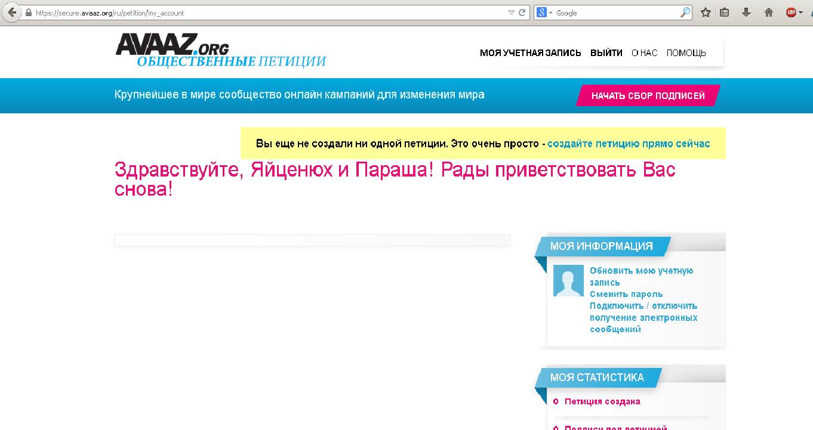This screenshot has height=430, width=813.
Task: Open МОЯ УЧЕТНАЯ ЗАПИСЬ menu item
Action: coord(530,53)
